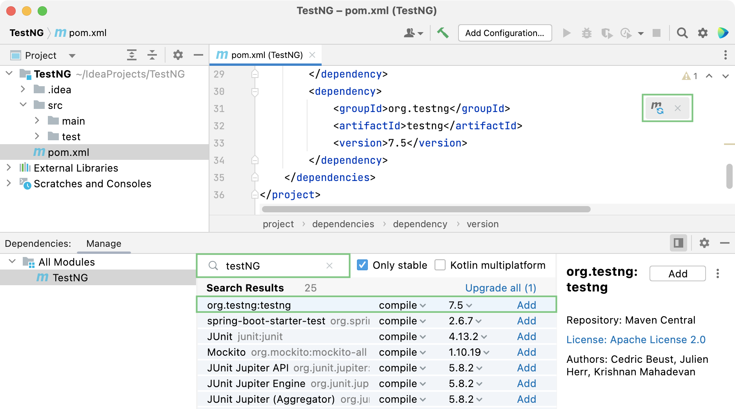The width and height of the screenshot is (735, 409).
Task: Select the Manage tab in Dependencies
Action: (104, 243)
